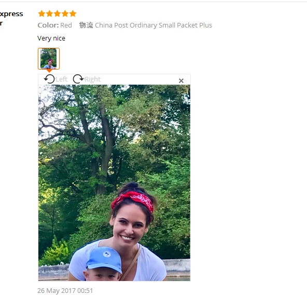Click the '26 May 2017 00:51' timestamp
The height and width of the screenshot is (295, 307).
tap(65, 290)
